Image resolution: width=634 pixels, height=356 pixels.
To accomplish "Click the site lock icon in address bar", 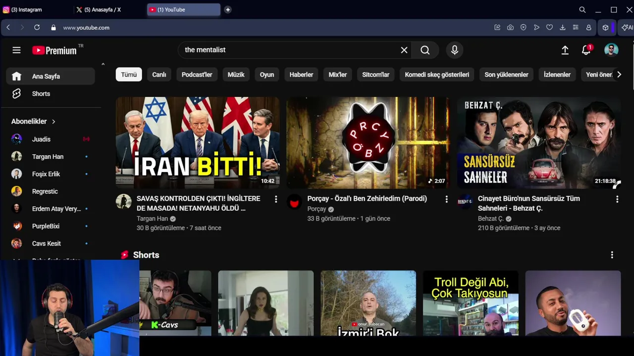I will pos(53,28).
